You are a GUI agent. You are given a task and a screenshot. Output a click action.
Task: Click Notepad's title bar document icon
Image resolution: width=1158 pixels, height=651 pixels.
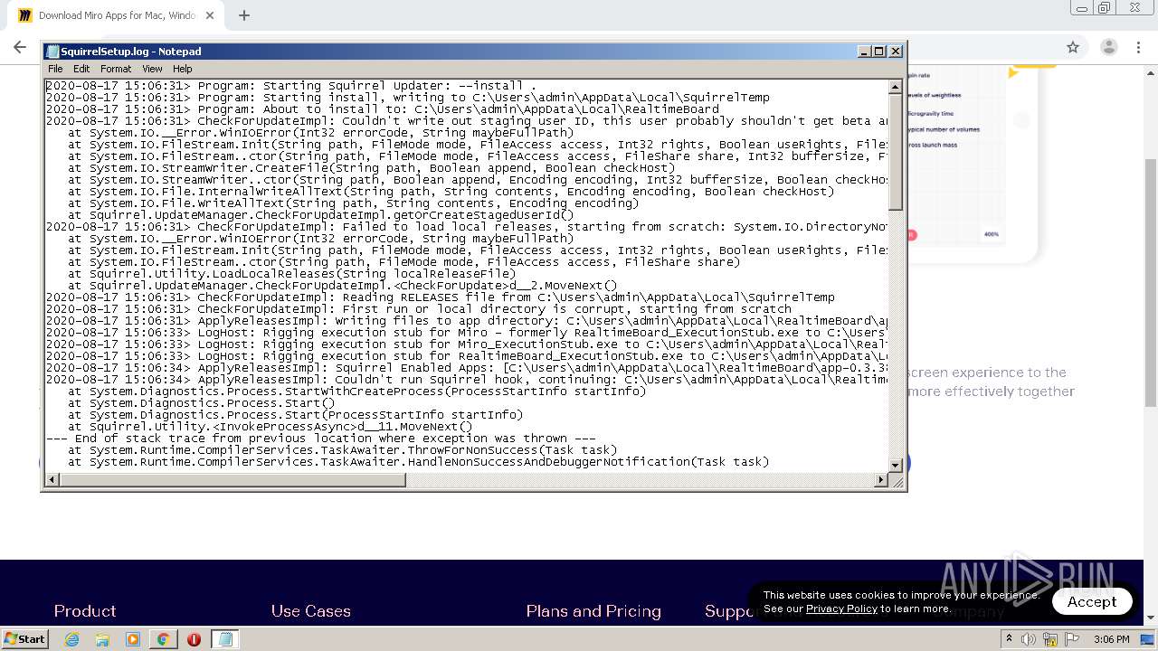click(x=52, y=52)
